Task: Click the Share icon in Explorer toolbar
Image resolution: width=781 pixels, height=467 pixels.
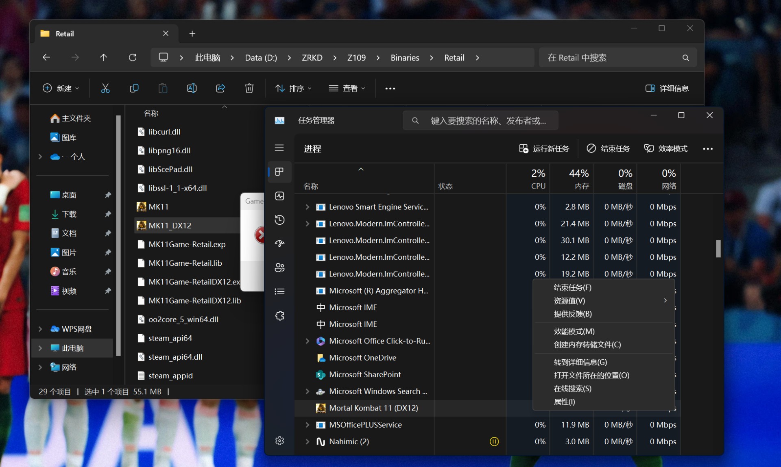Action: 220,88
